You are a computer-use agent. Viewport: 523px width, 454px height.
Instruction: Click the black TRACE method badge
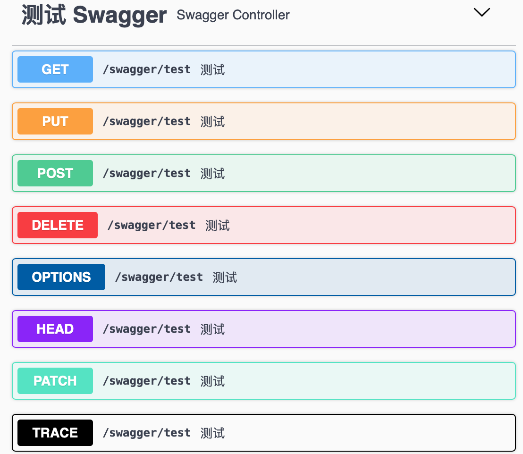55,433
